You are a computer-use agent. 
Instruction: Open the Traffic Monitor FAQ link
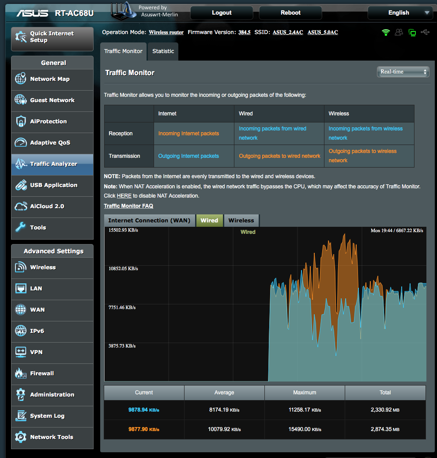[x=128, y=206]
